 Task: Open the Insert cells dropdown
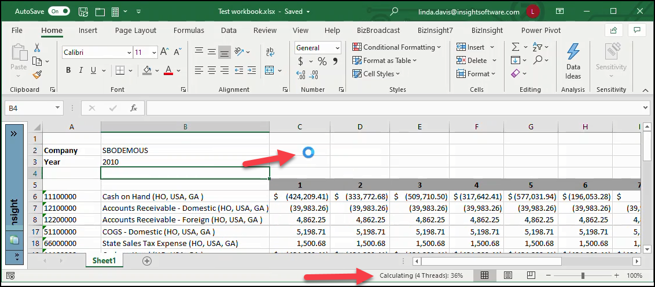[x=492, y=47]
